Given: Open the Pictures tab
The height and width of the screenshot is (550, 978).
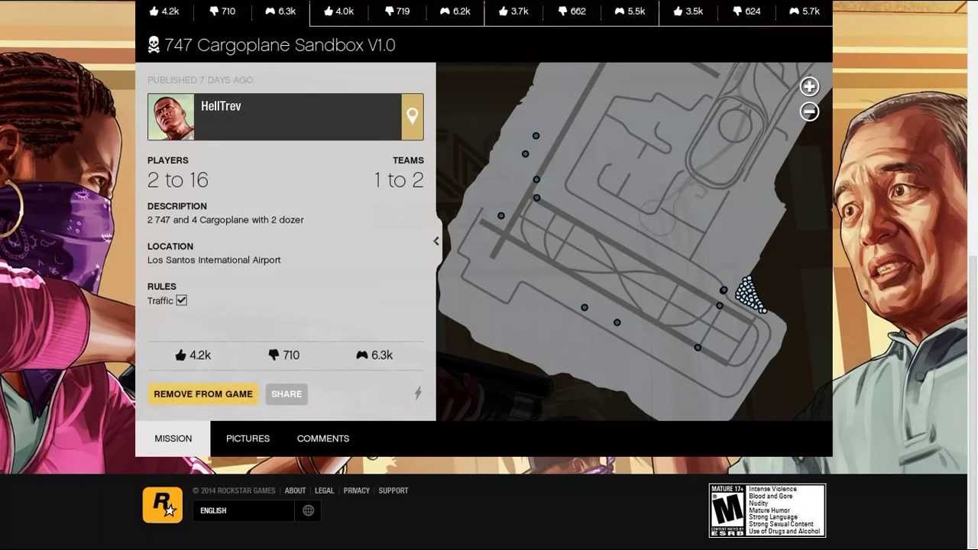Looking at the screenshot, I should point(248,438).
